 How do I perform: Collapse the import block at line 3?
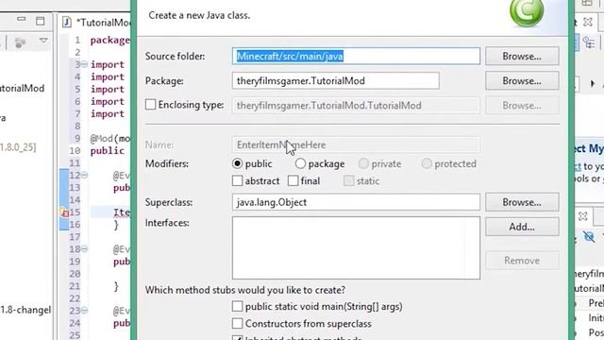pos(84,64)
